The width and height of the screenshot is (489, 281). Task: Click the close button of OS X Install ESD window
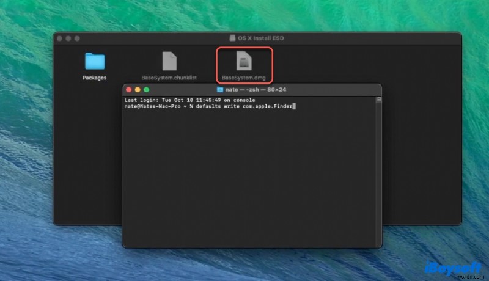tap(59, 38)
